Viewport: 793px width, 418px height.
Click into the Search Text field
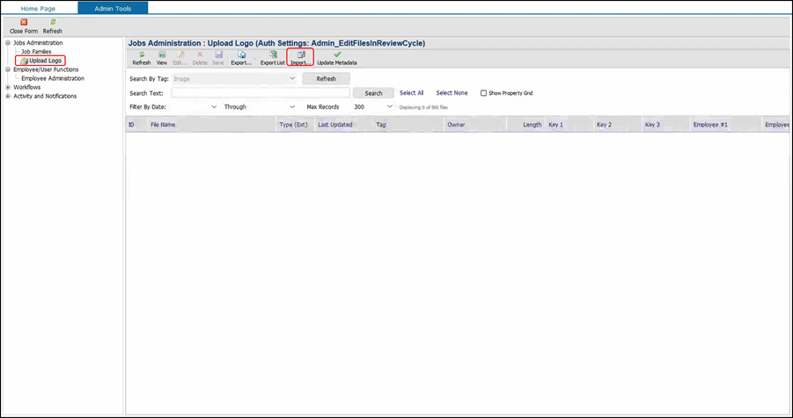(261, 93)
